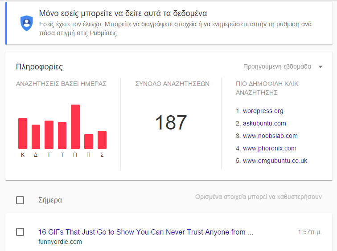Image resolution: width=337 pixels, height=251 pixels.
Task: Click the ΑΝΑΖΗΤΗΣΕΙΣ ΒΑΣΕΙ ΗΜΕΡΑΣ label
Action: coord(61,84)
